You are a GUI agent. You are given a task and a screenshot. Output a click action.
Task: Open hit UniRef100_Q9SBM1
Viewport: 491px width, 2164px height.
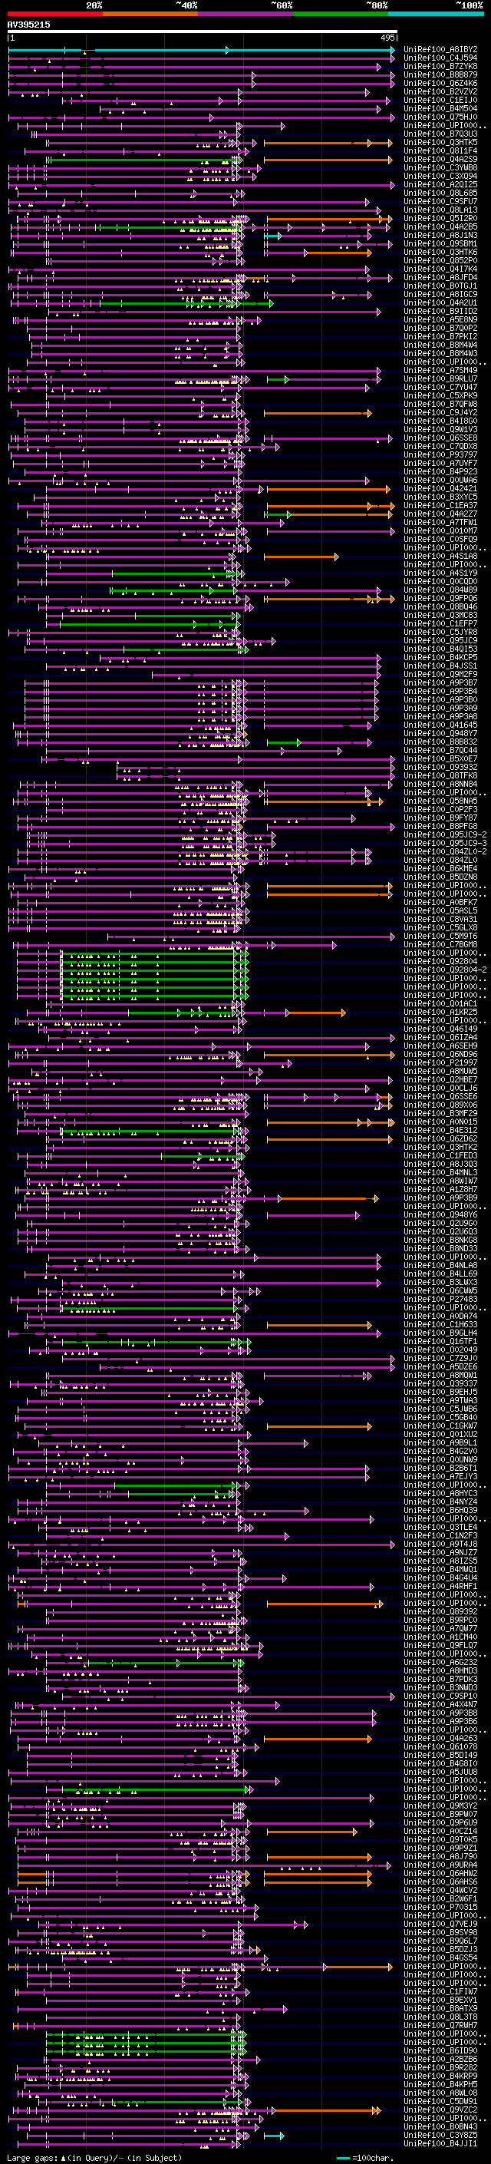tap(440, 243)
